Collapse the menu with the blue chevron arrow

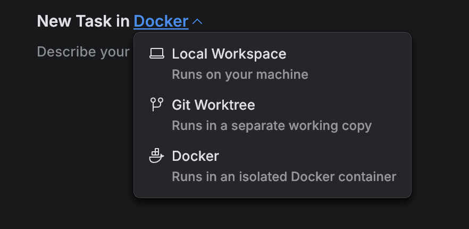coord(197,22)
